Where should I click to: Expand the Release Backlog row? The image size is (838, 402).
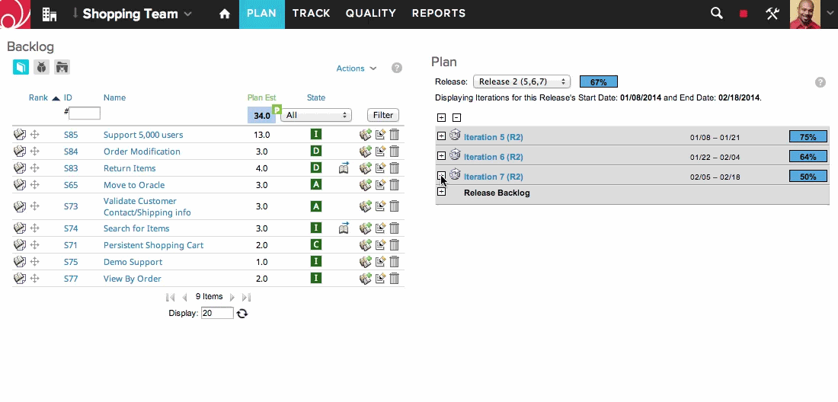click(441, 191)
